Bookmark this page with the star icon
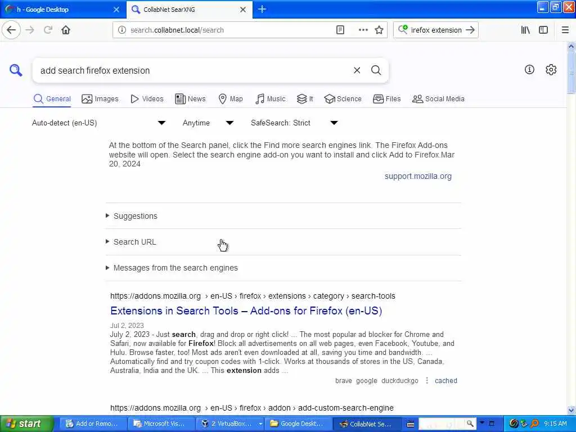This screenshot has width=576, height=432. click(379, 30)
